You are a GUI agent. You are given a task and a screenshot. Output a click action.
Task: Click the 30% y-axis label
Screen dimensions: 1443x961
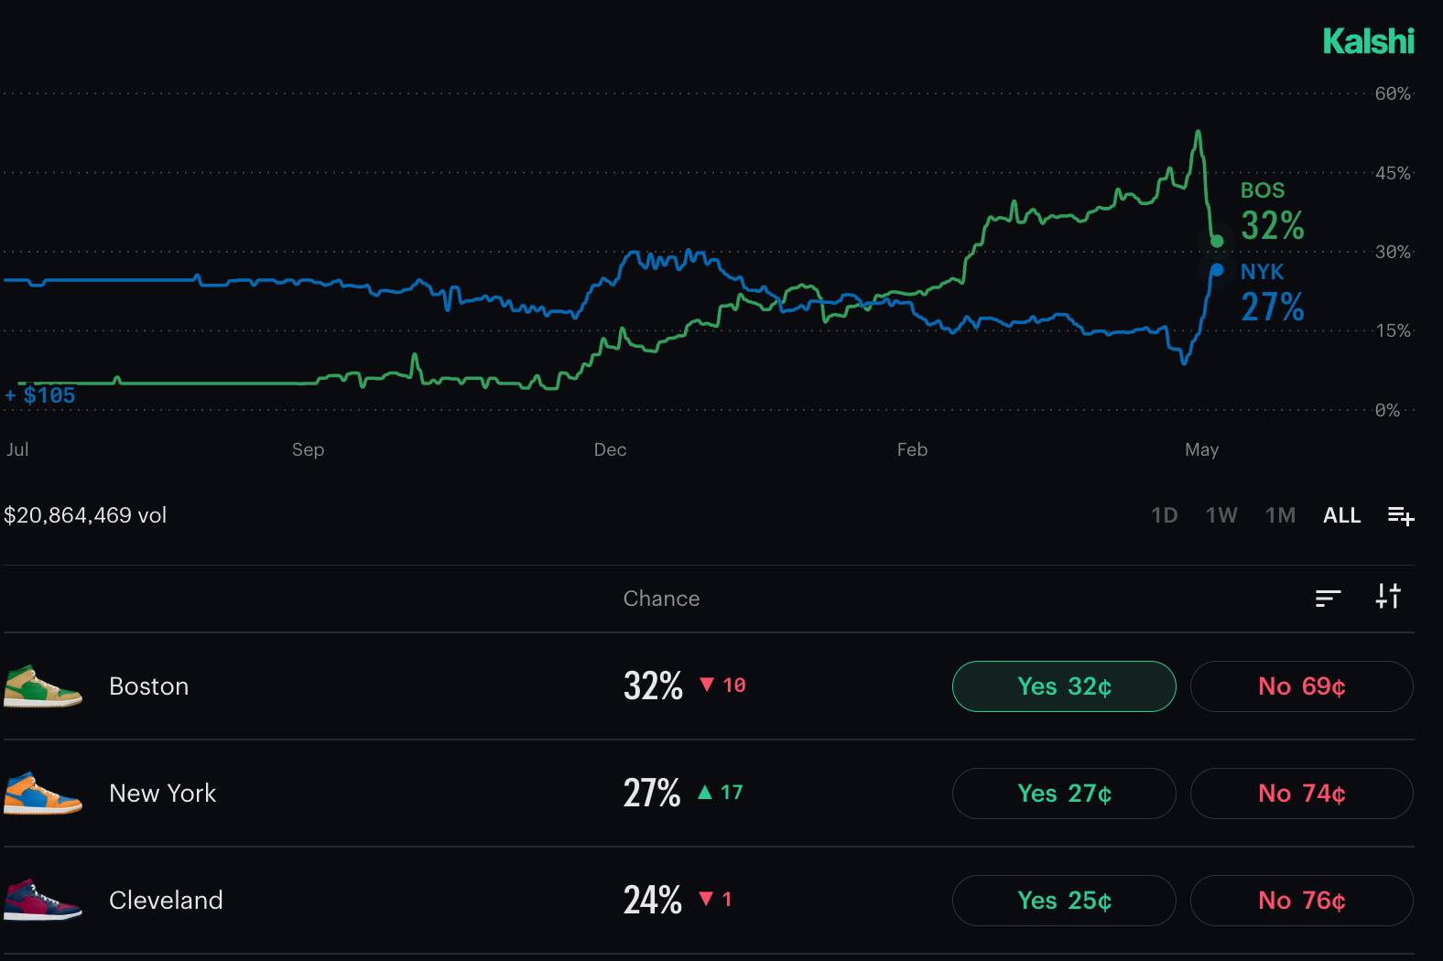click(1393, 252)
